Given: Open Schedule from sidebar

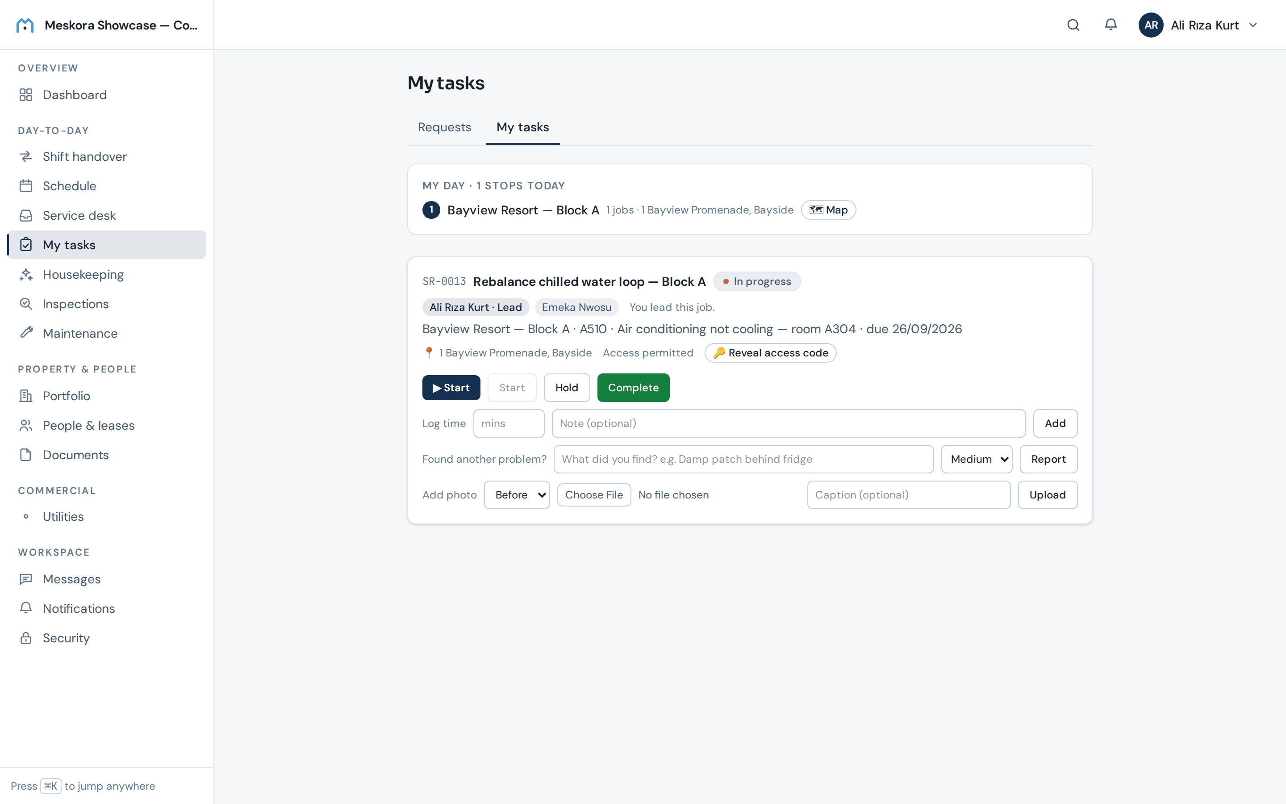Looking at the screenshot, I should 107,186.
